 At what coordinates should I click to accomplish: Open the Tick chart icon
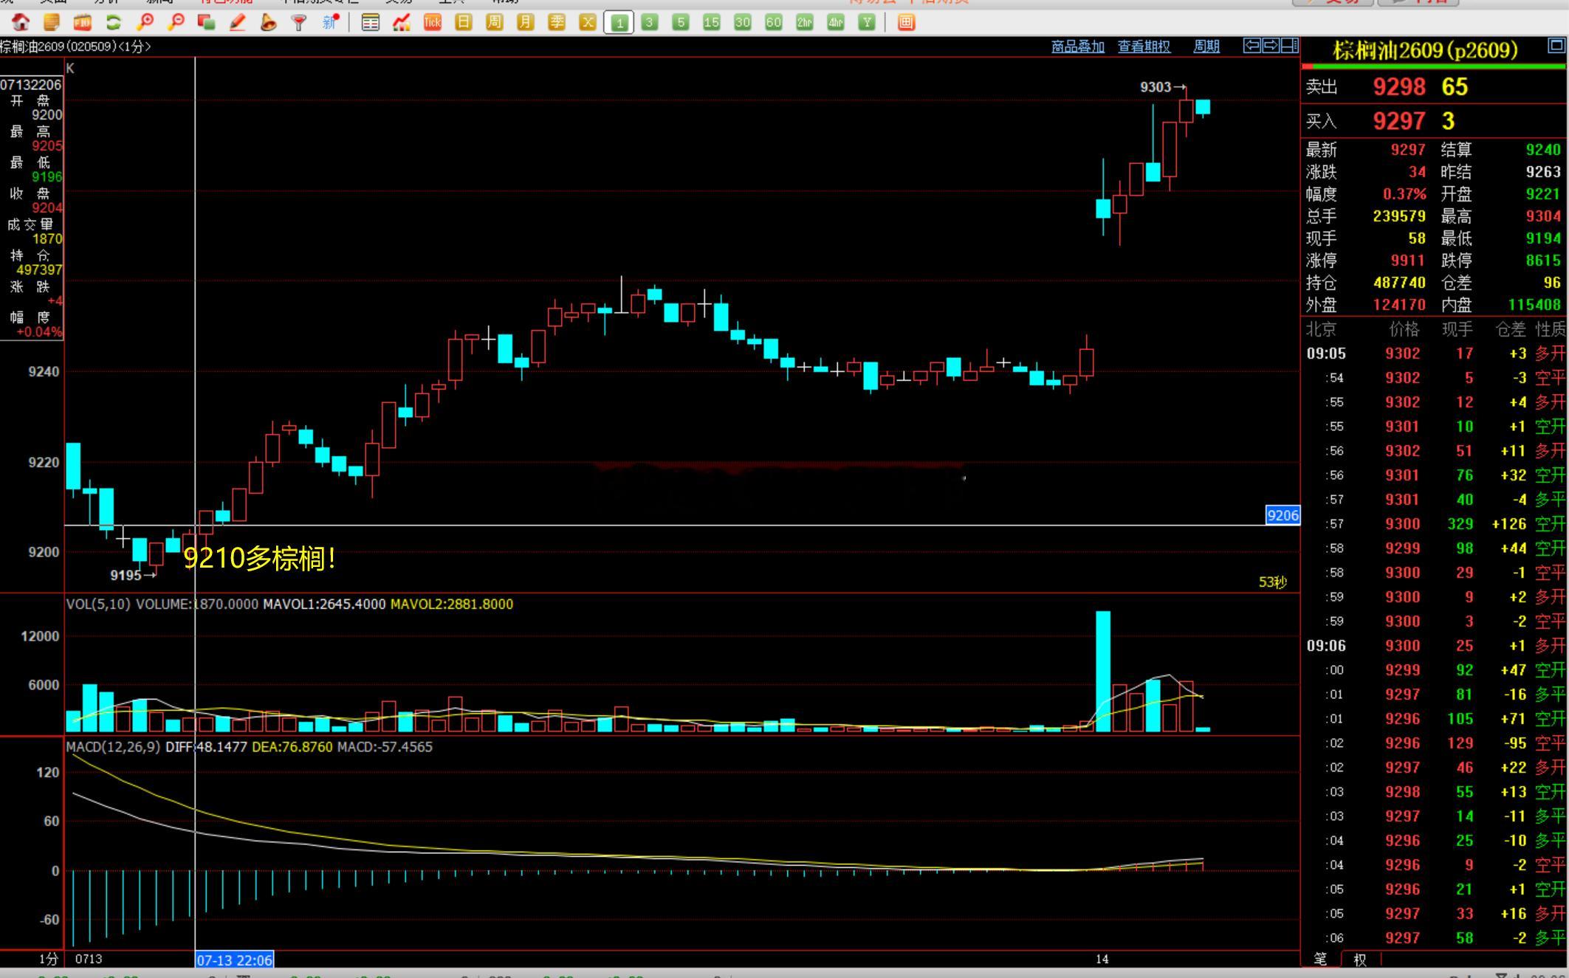[x=433, y=22]
